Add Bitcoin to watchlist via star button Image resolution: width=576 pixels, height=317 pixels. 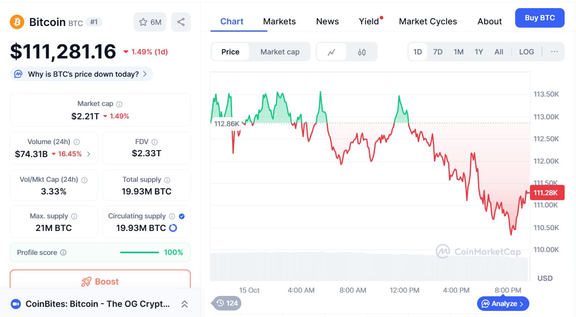pyautogui.click(x=150, y=22)
